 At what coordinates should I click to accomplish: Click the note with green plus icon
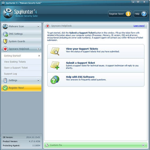click(x=55, y=65)
